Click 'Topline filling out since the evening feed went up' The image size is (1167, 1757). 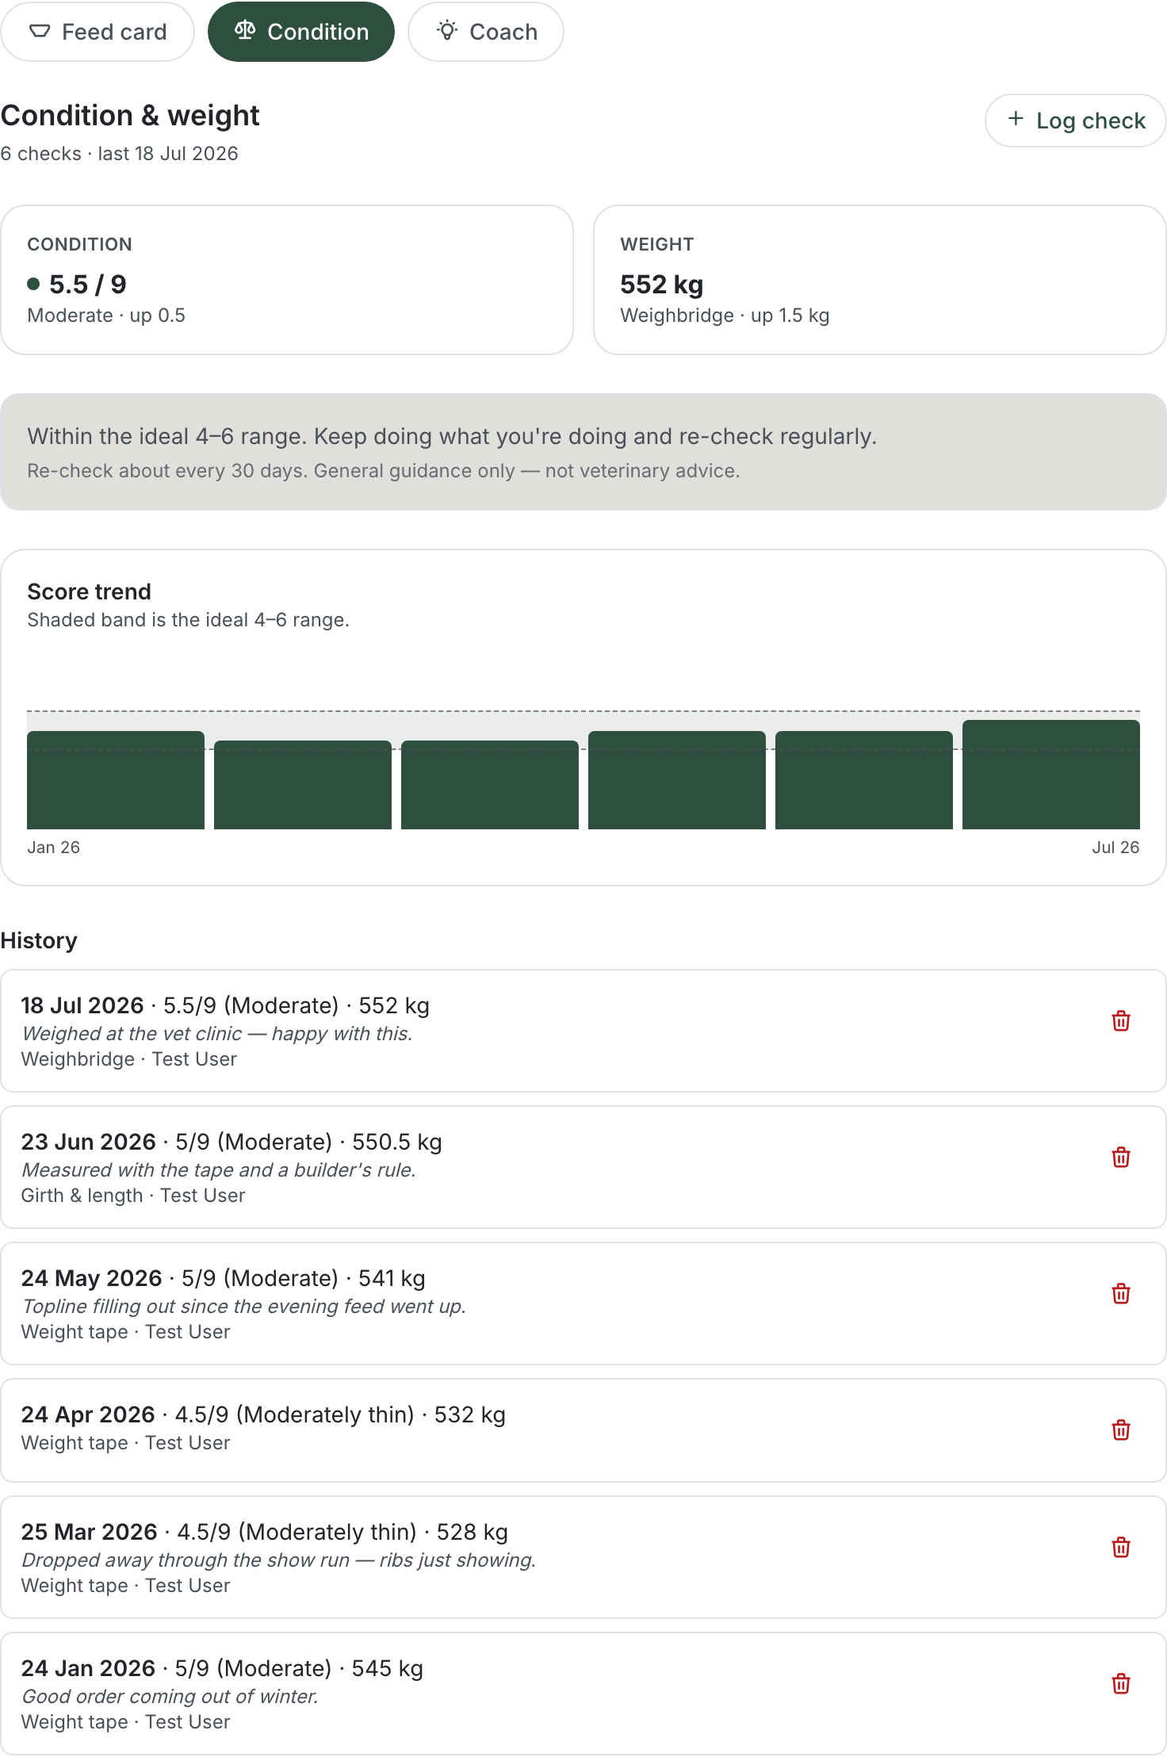pos(243,1307)
